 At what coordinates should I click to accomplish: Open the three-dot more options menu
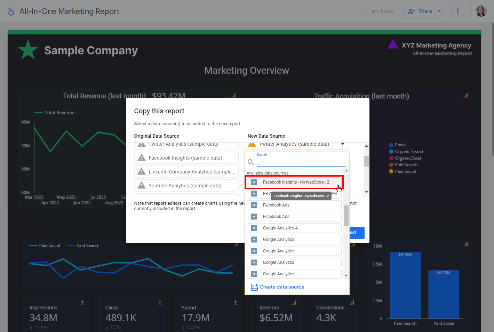coord(457,11)
